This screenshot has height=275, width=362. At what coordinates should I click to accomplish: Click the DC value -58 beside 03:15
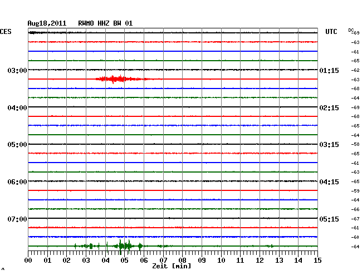355,144
